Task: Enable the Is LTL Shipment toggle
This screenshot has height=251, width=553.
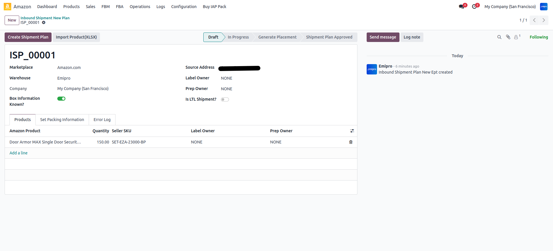Action: click(225, 99)
